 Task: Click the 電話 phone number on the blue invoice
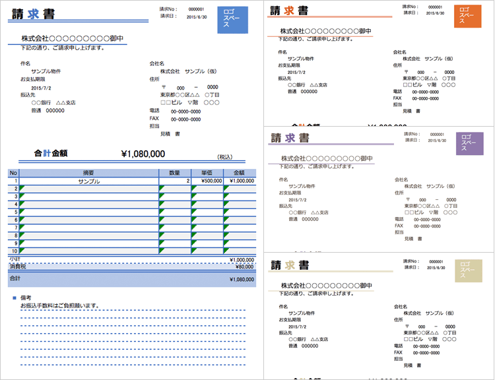pyautogui.click(x=186, y=111)
